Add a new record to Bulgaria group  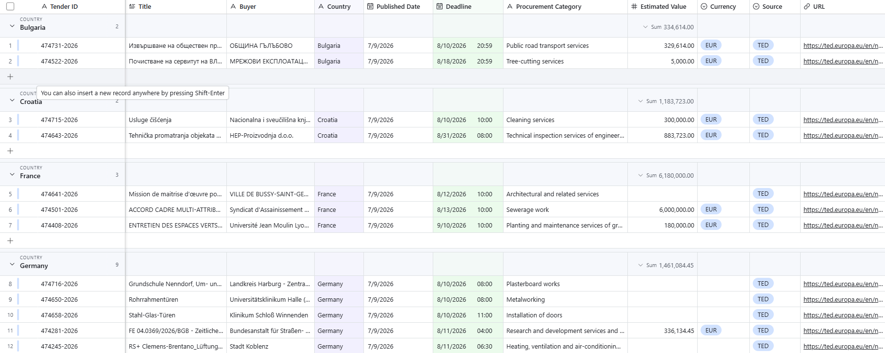click(x=10, y=77)
